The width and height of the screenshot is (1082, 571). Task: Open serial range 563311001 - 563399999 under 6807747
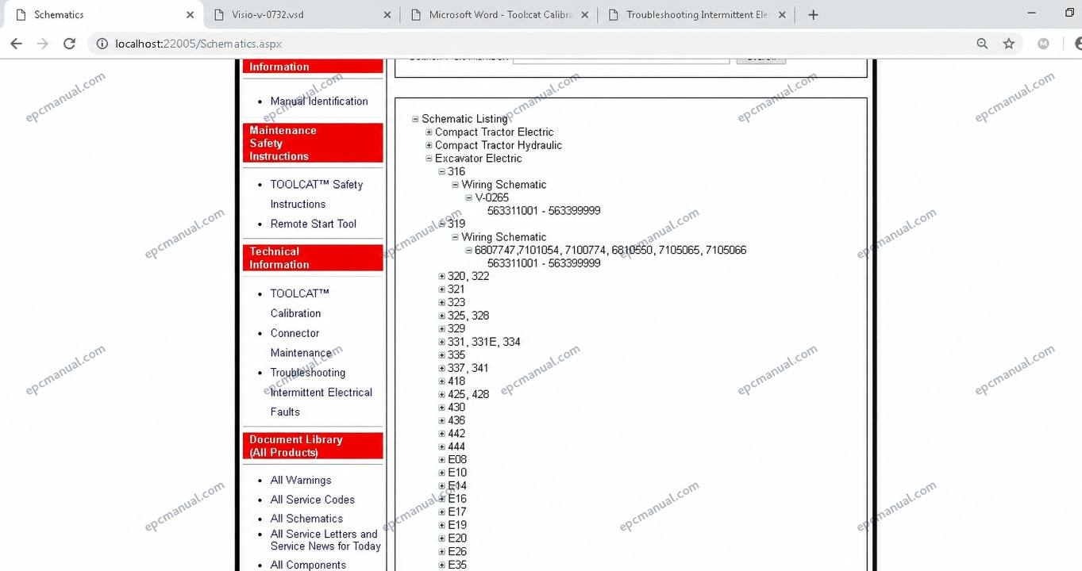pos(544,263)
